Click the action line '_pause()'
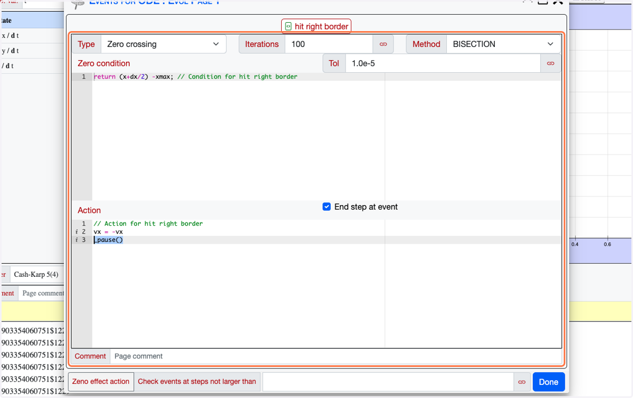The image size is (633, 398). (108, 240)
